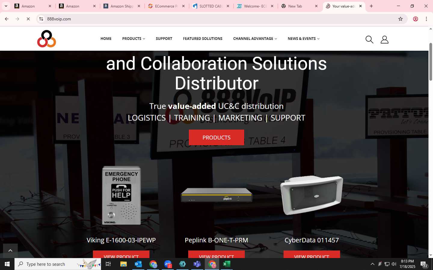Open the SUPPORT menu item

coord(164,39)
